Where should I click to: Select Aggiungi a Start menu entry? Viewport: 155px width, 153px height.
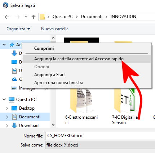click(x=49, y=75)
